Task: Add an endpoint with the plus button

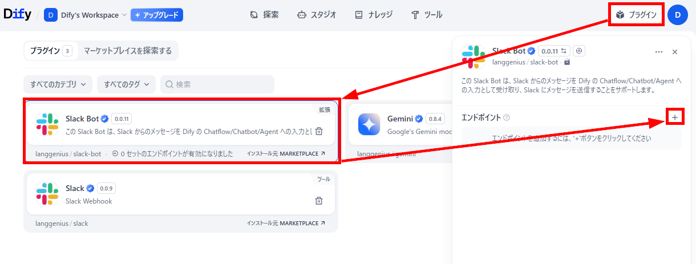Action: [675, 117]
